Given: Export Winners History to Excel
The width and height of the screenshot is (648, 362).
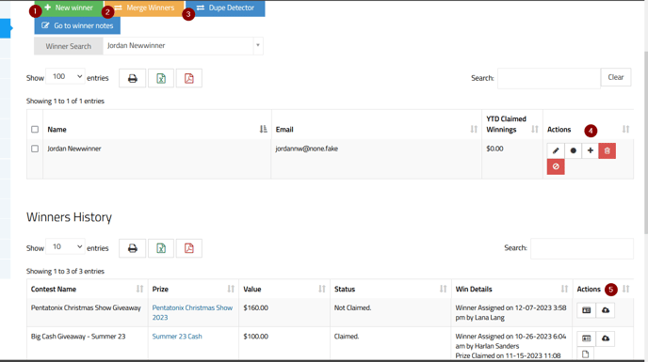Looking at the screenshot, I should [x=161, y=248].
